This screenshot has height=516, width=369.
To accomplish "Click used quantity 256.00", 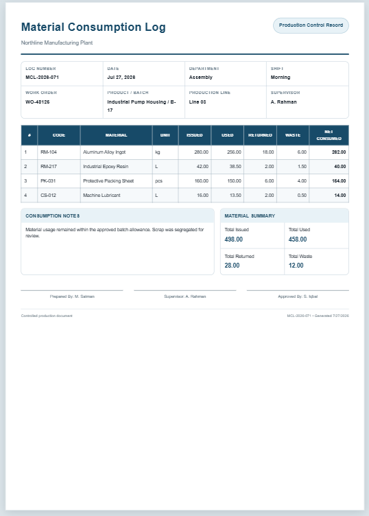I will click(x=234, y=152).
